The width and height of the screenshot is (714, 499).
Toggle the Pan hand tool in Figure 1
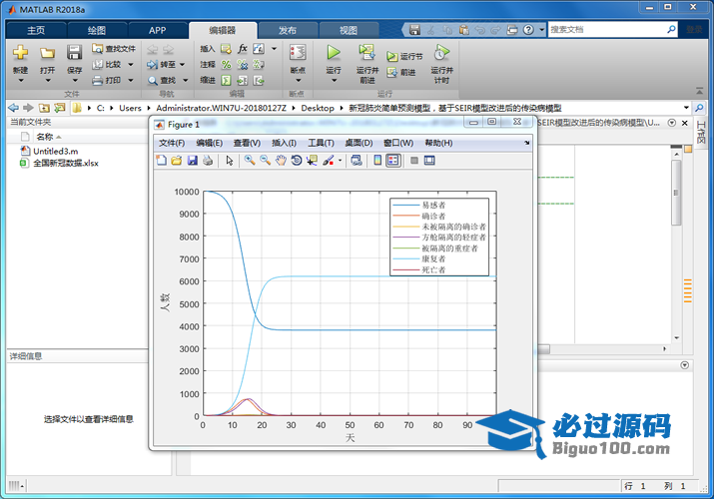click(281, 160)
